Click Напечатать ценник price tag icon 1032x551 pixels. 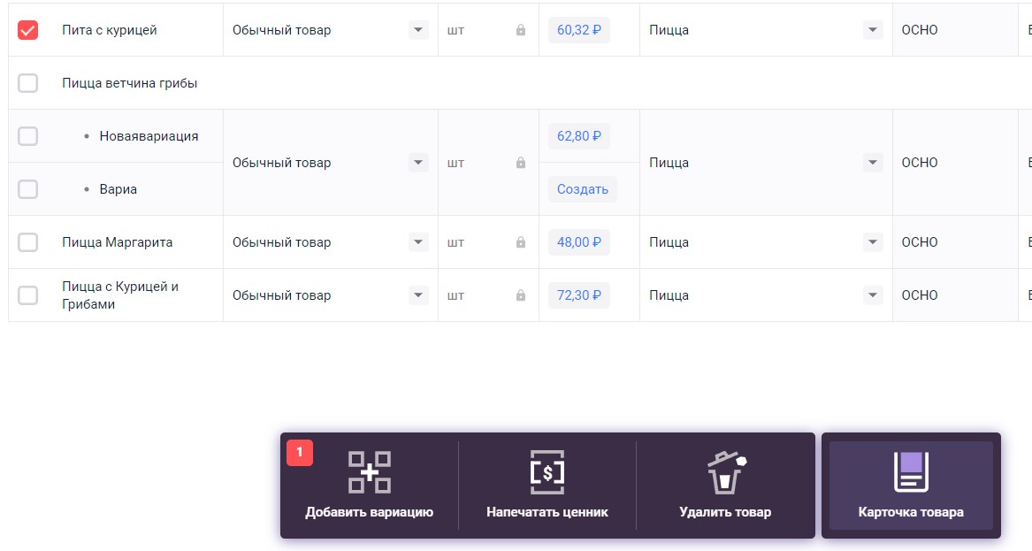547,472
